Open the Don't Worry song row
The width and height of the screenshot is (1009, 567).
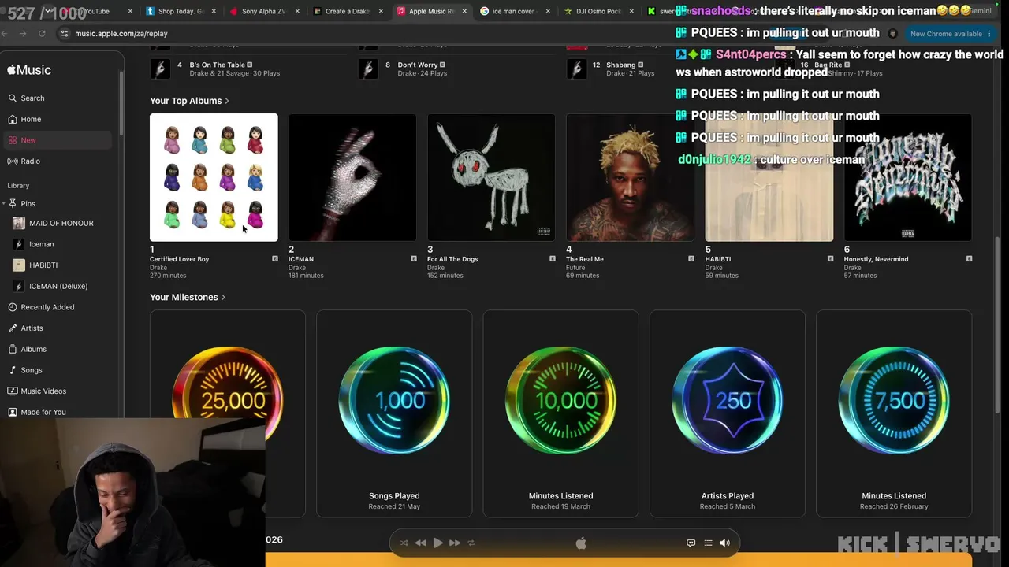pos(455,69)
